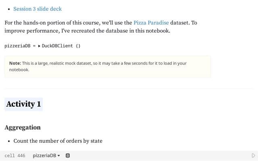Click the database icon in cell bar
This screenshot has width=258, height=161.
(68, 155)
